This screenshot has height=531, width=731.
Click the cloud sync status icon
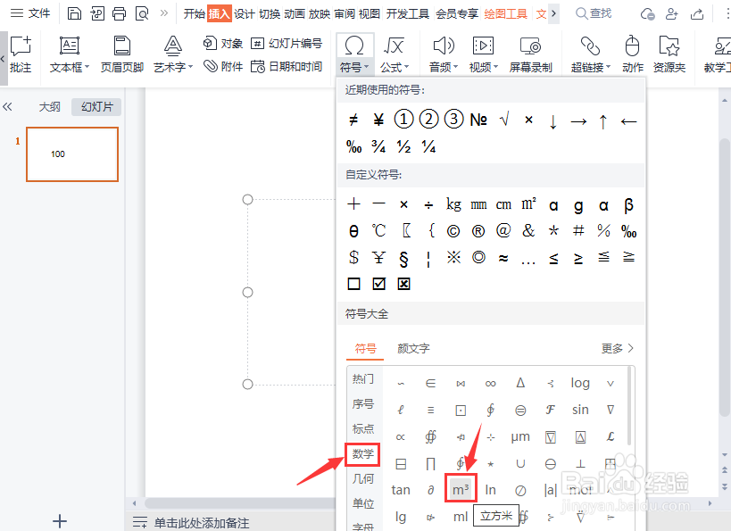(647, 14)
